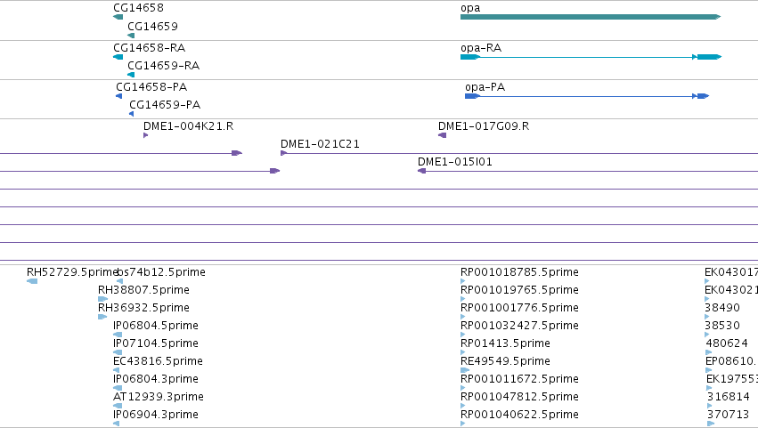The height and width of the screenshot is (428, 758).
Task: Click the CG14658 gene arrow glyph
Action: (118, 17)
